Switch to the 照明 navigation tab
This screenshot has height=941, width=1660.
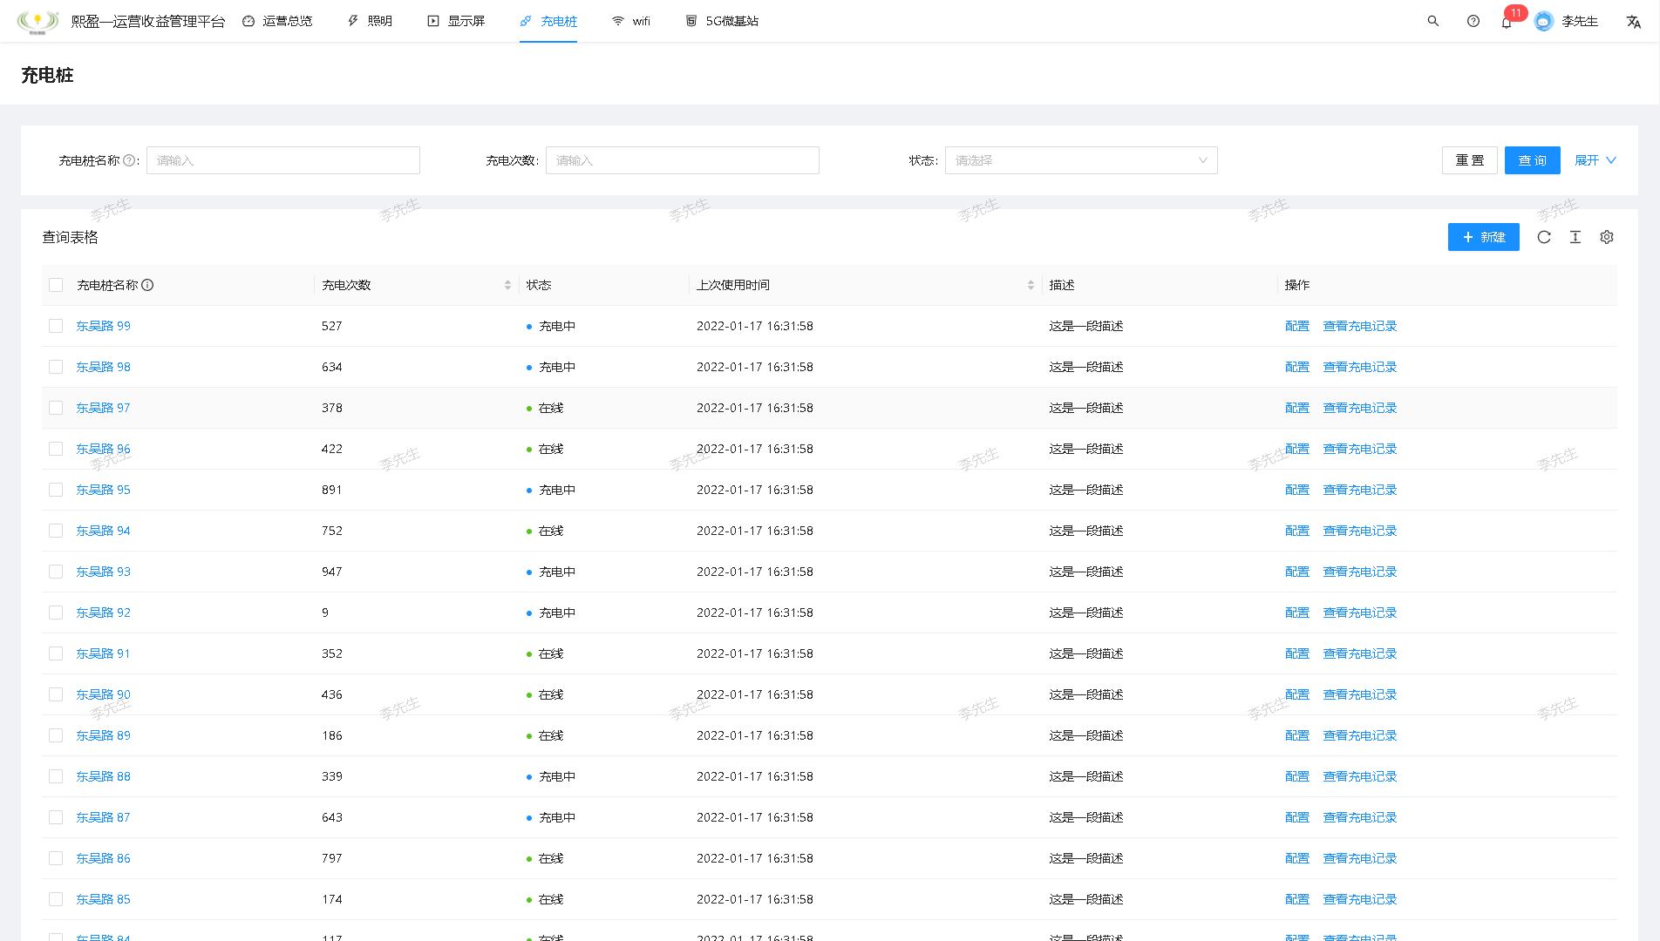coord(370,21)
